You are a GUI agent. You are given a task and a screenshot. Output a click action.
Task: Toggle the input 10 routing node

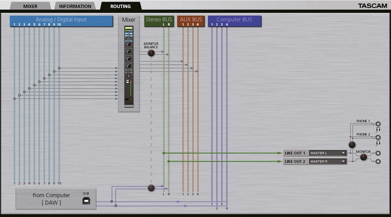pyautogui.click(x=59, y=68)
